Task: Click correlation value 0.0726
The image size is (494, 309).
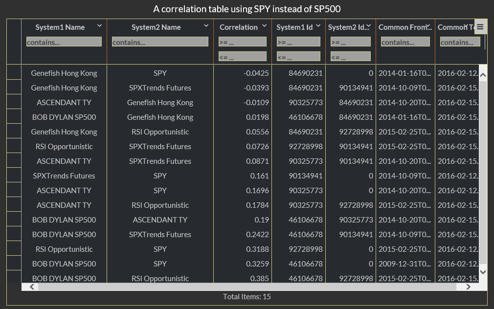Action: click(257, 147)
